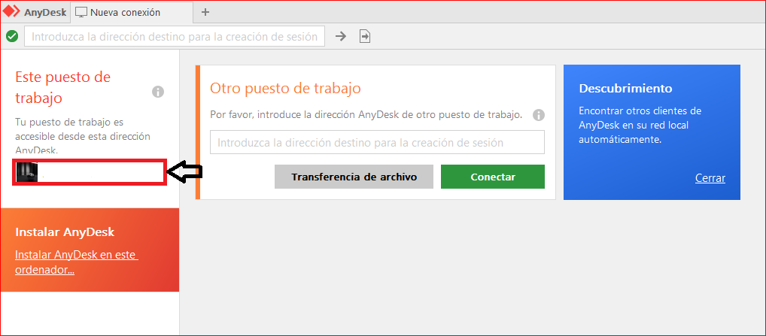Click the Transferencia de archivo button

[x=354, y=177]
